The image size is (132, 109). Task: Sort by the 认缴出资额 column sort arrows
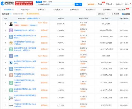click(111, 19)
